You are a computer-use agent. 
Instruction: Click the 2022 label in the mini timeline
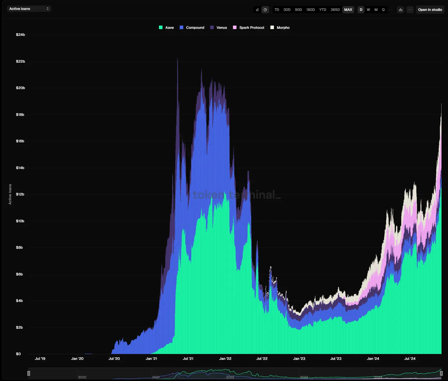(x=230, y=377)
